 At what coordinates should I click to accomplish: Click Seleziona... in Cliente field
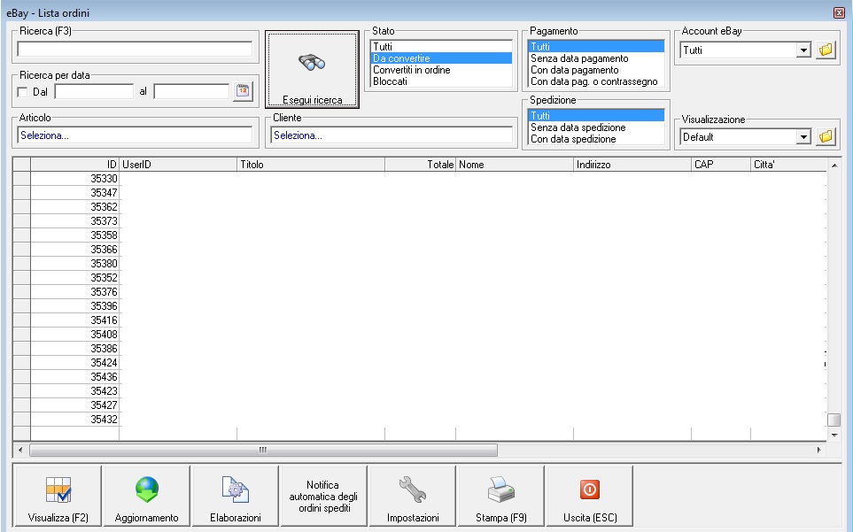(x=392, y=135)
